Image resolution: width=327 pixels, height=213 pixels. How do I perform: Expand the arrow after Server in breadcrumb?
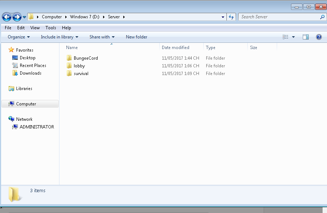click(124, 17)
